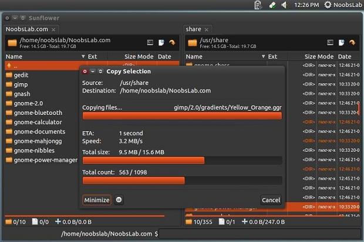Click history arrow icon in right panel
This screenshot has height=242, width=364.
[x=352, y=43]
